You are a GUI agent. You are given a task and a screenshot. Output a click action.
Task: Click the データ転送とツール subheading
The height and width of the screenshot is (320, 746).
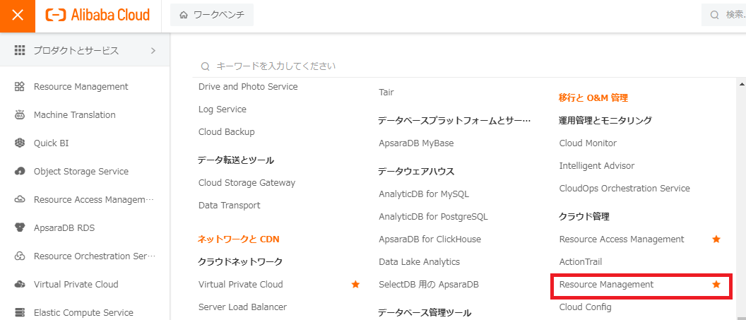235,160
